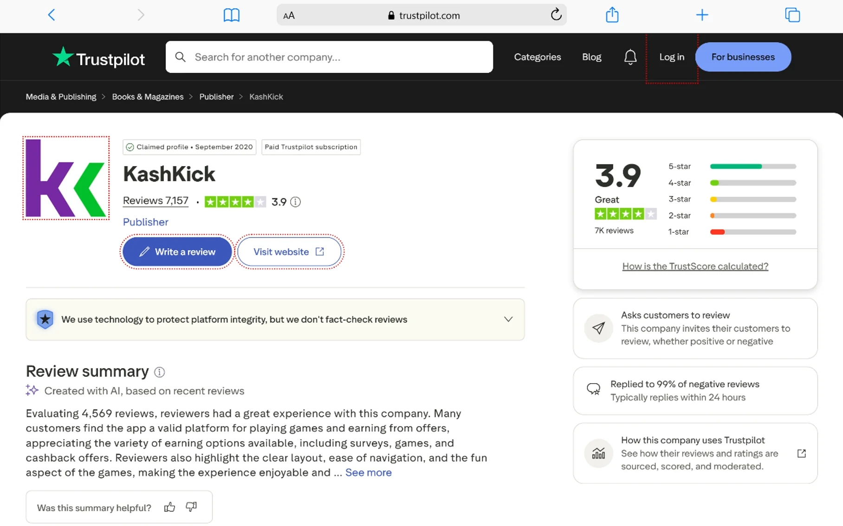Click the 'Great' rating label
The height and width of the screenshot is (526, 843).
(607, 199)
